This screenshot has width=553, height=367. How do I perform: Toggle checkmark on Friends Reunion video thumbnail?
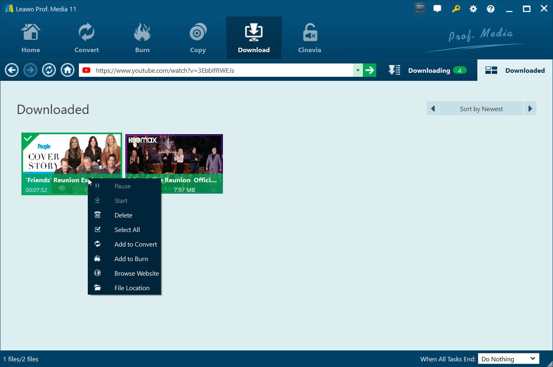tap(28, 139)
